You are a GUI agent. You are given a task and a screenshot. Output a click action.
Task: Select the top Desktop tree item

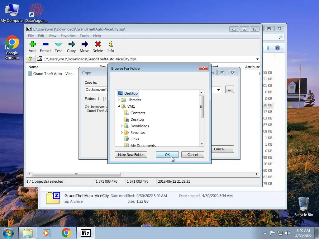(x=128, y=93)
